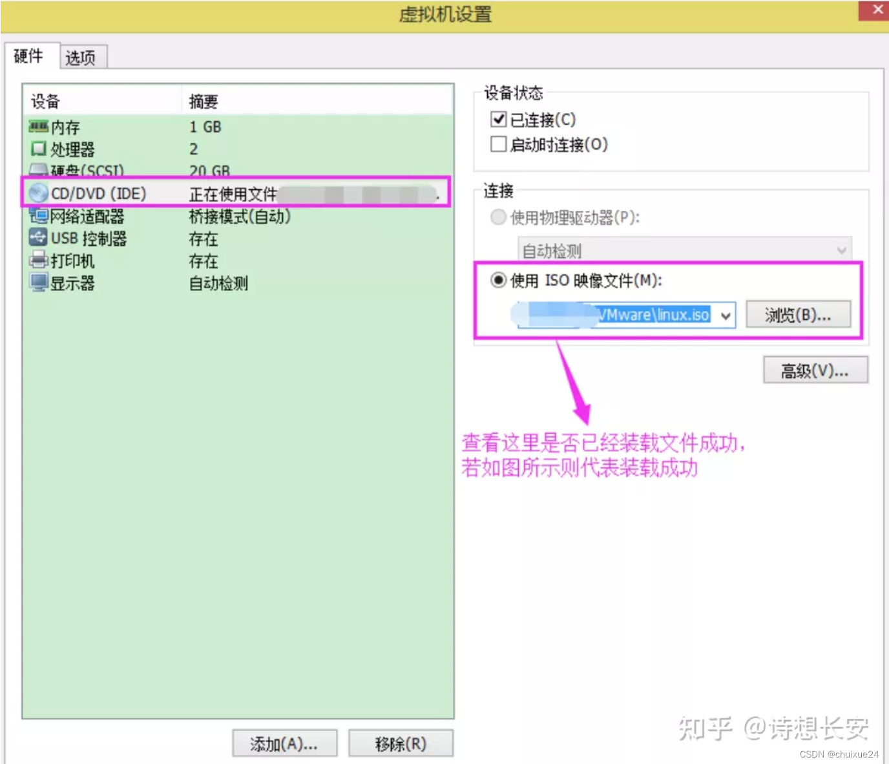Image resolution: width=889 pixels, height=764 pixels.
Task: Click the display (显示器) monitor icon
Action: pyautogui.click(x=39, y=282)
